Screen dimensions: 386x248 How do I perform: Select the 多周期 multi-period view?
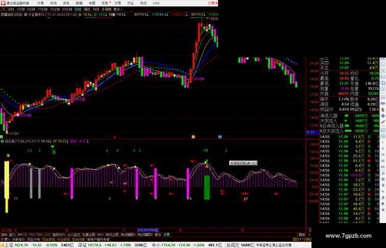click(106, 9)
